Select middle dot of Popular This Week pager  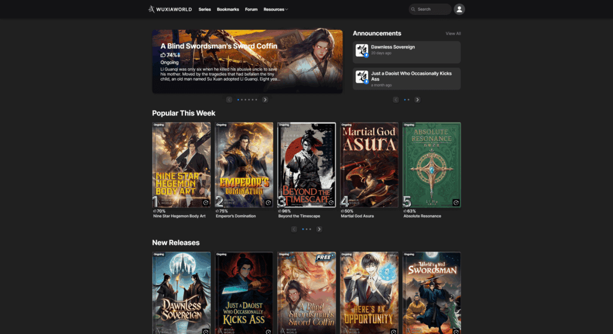pyautogui.click(x=306, y=229)
